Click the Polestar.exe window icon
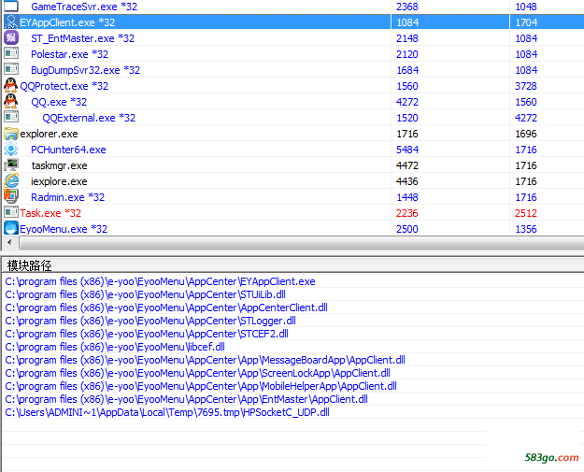 [x=11, y=53]
